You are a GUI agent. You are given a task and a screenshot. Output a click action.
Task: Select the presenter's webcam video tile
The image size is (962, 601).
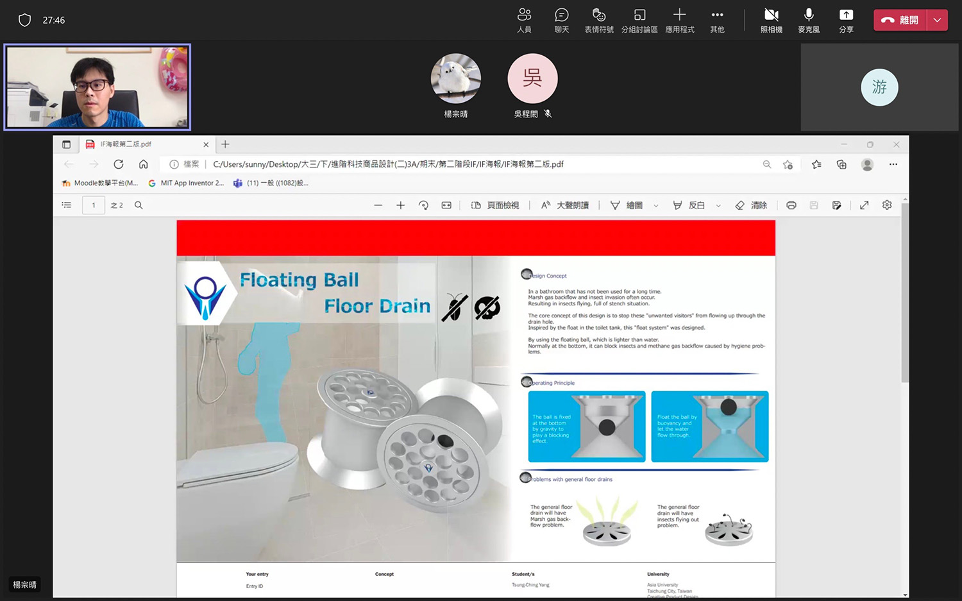pyautogui.click(x=97, y=87)
